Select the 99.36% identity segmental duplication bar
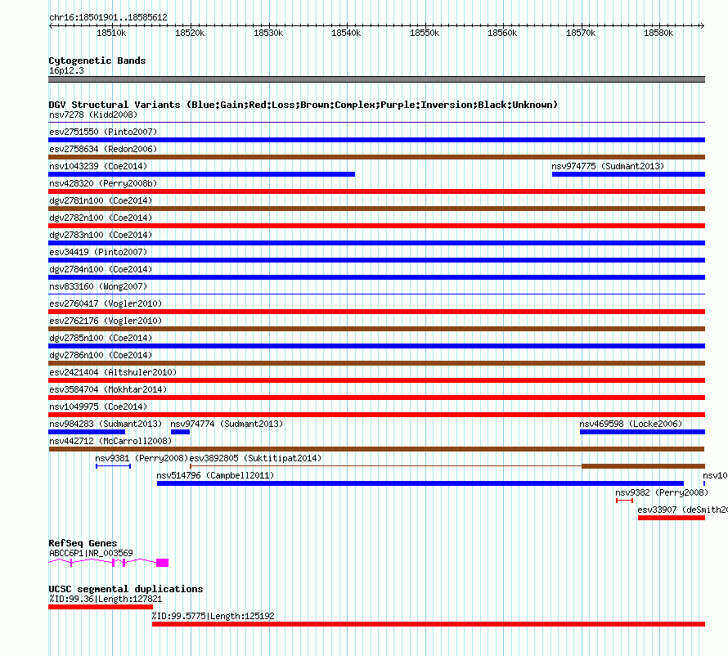Viewport: 728px width, 656px height. pos(101,607)
